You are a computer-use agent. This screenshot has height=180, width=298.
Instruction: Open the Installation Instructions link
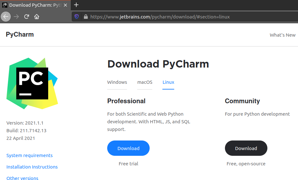pyautogui.click(x=32, y=167)
